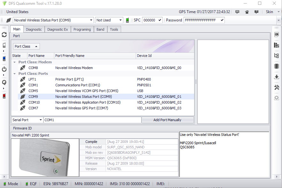Click the gray phone icon in left sidebar
The height and width of the screenshot is (188, 282).
tap(4, 45)
